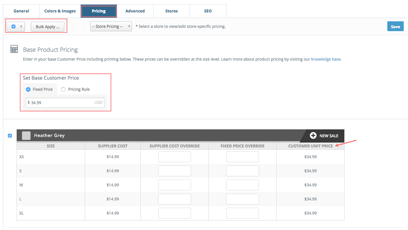Click the CUSTOMER UNIT PRICE column header
Image resolution: width=408 pixels, height=230 pixels.
click(x=311, y=146)
